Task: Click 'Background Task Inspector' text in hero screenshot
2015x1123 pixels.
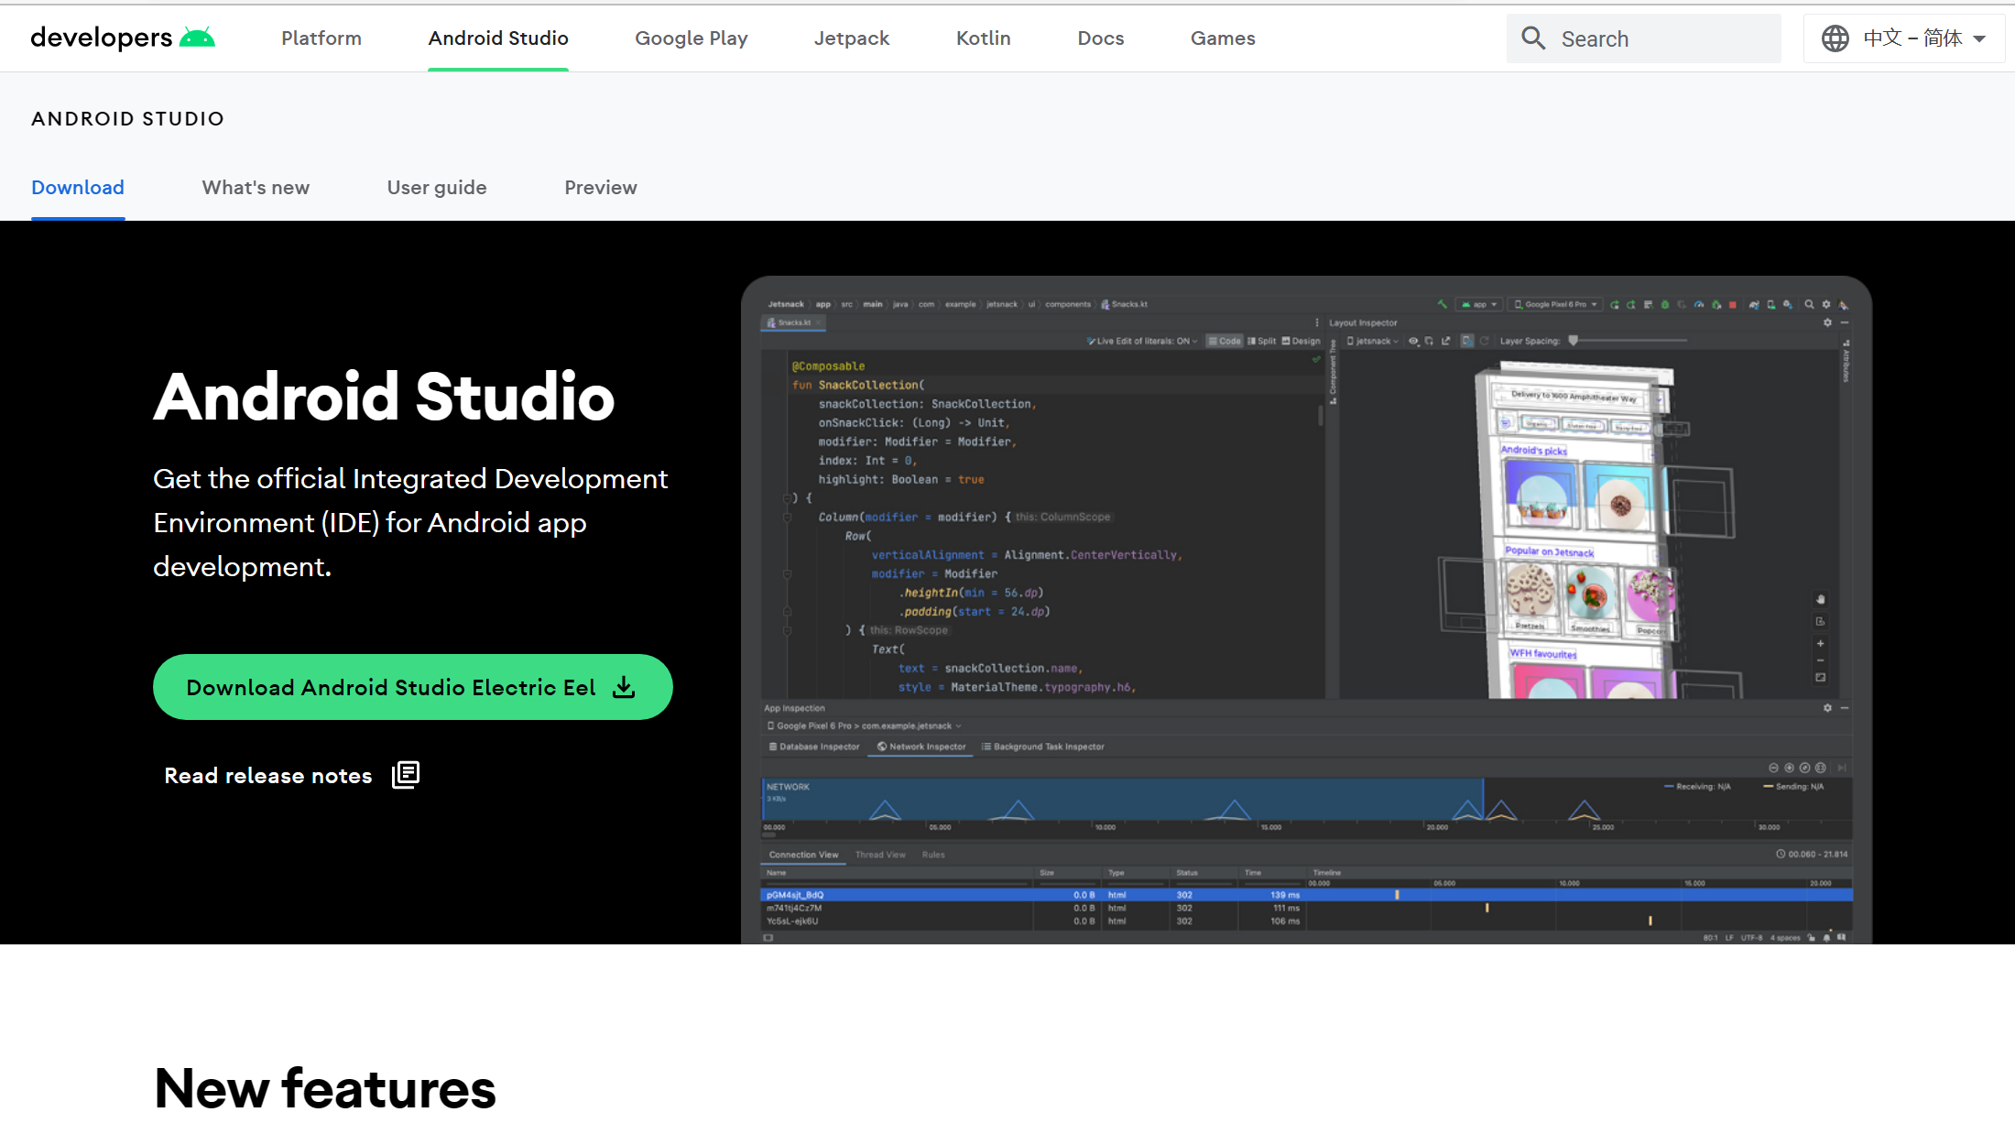Action: [1049, 747]
